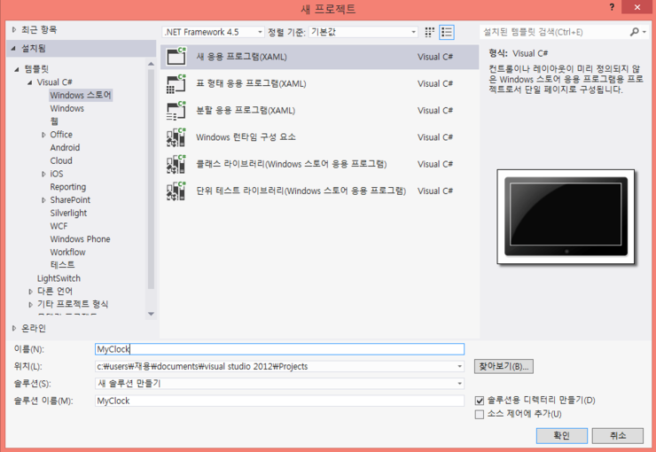
Task: Select the 웹 template category
Action: coord(54,121)
